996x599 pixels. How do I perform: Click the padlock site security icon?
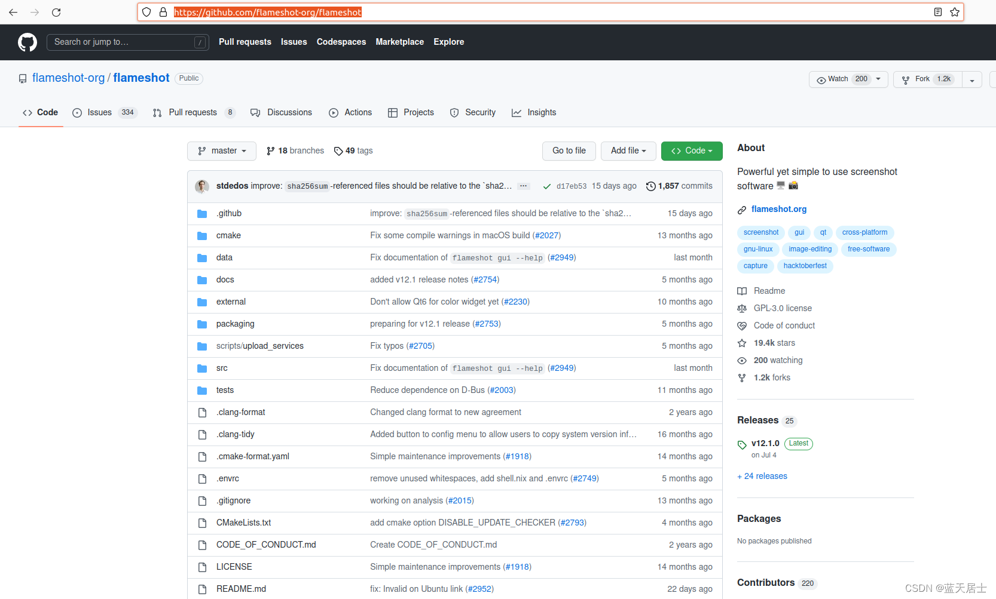point(163,12)
